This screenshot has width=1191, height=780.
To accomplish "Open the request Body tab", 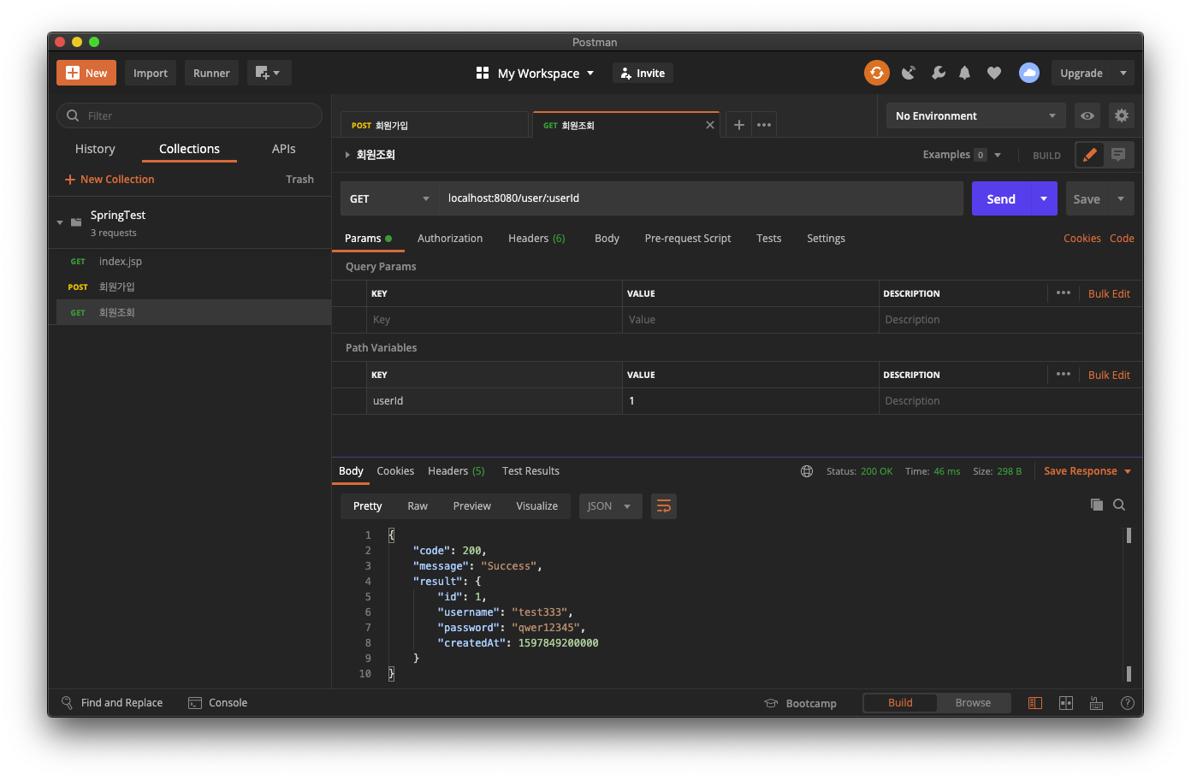I will tap(607, 239).
